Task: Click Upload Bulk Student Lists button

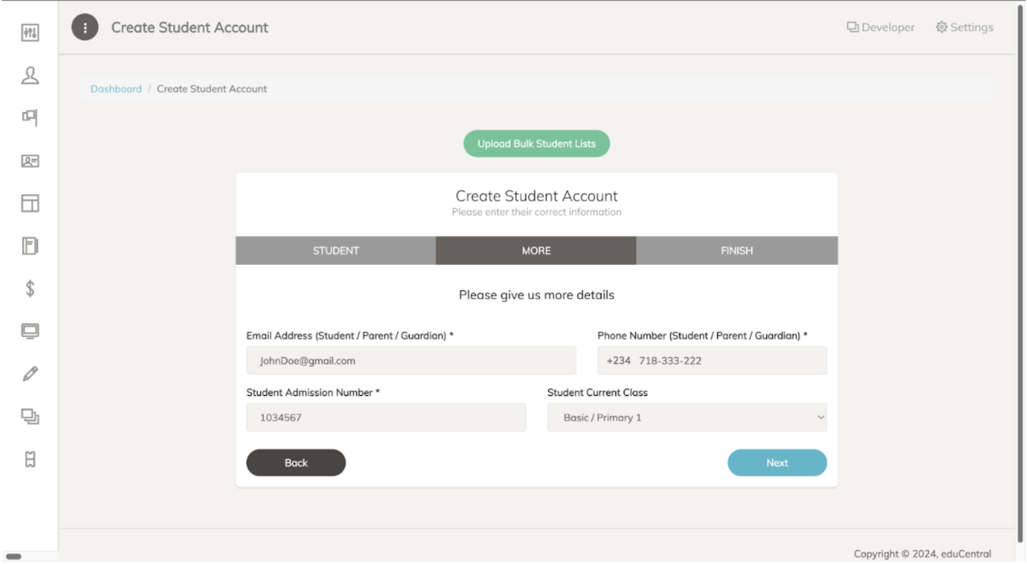Action: [537, 144]
